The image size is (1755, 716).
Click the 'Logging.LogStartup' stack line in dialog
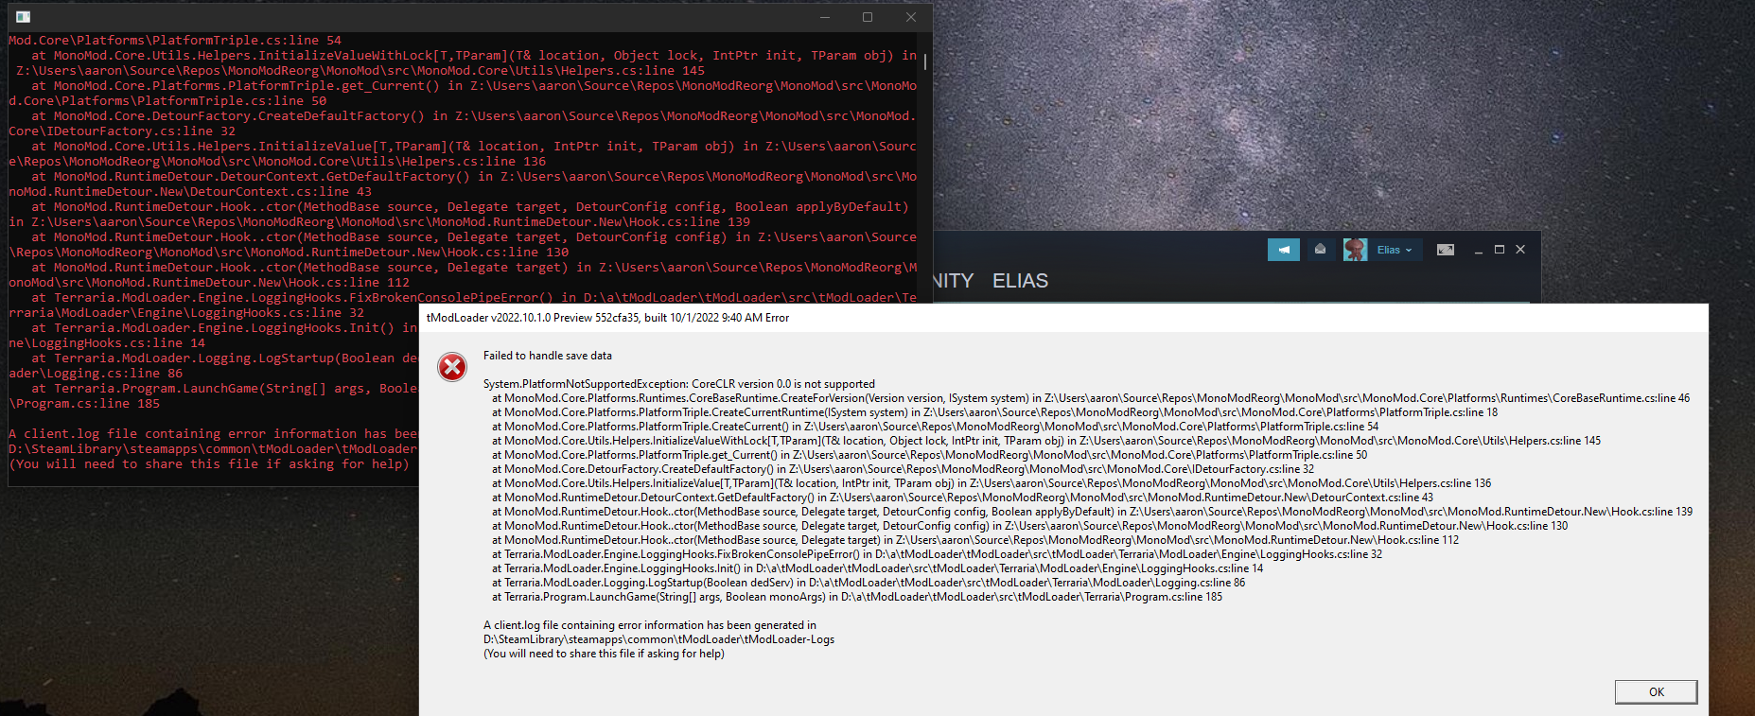869,583
